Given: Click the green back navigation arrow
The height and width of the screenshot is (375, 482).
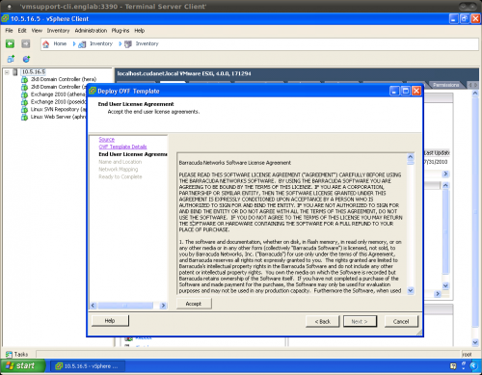Looking at the screenshot, I should click(10, 43).
